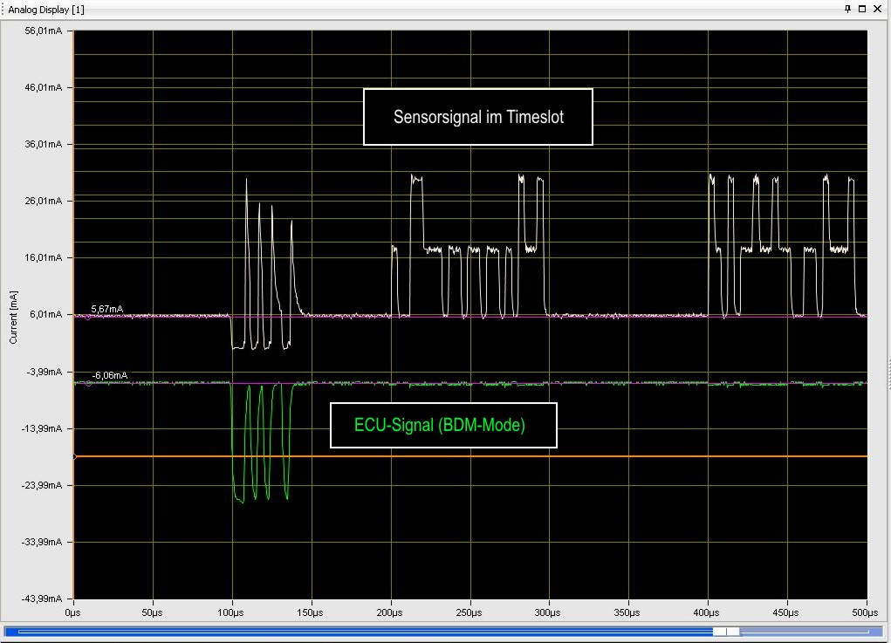The image size is (891, 643).
Task: Click the white thumb of horizontal scrollbar
Action: coord(726,631)
